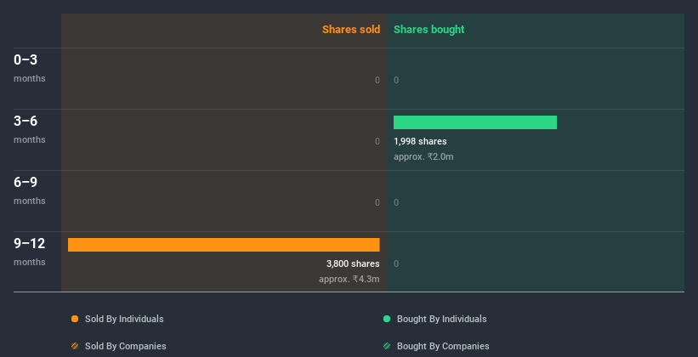Click the 6–9 months bought zero value
Viewport: 698px width, 357px height.
coord(396,202)
